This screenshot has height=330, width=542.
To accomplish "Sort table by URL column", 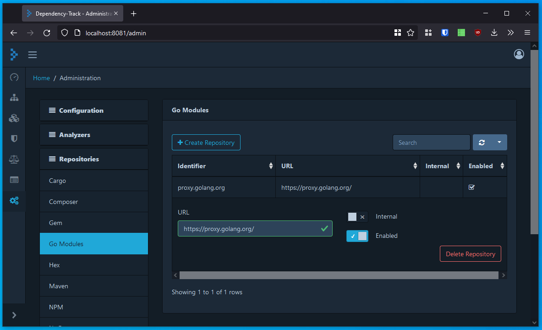I will coord(348,166).
